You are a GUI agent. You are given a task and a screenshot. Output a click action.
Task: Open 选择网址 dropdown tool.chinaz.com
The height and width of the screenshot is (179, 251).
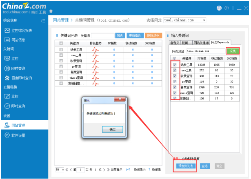point(184,20)
